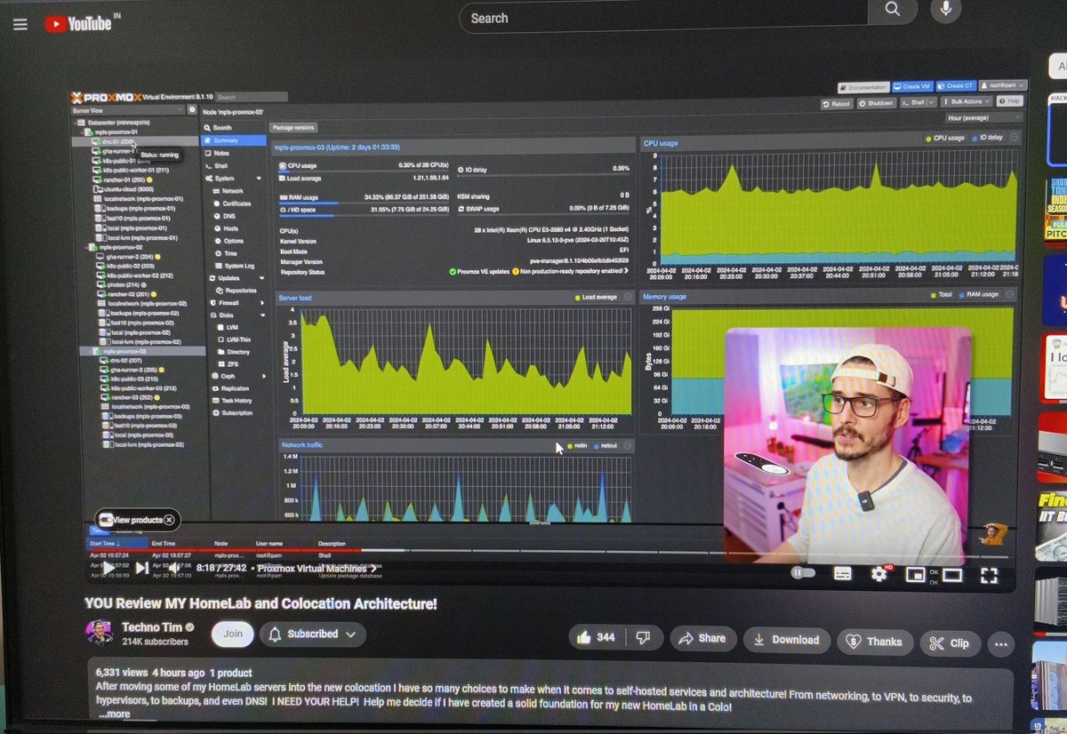The image size is (1067, 734).
Task: Open Techno Tim channel avatar
Action: [99, 633]
